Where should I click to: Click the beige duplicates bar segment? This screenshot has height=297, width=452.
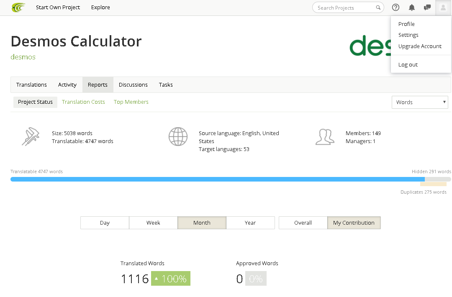pyautogui.click(x=433, y=184)
